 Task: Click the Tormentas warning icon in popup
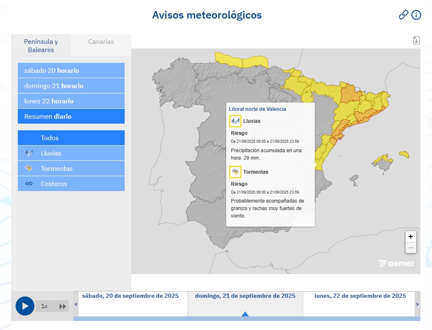(234, 172)
